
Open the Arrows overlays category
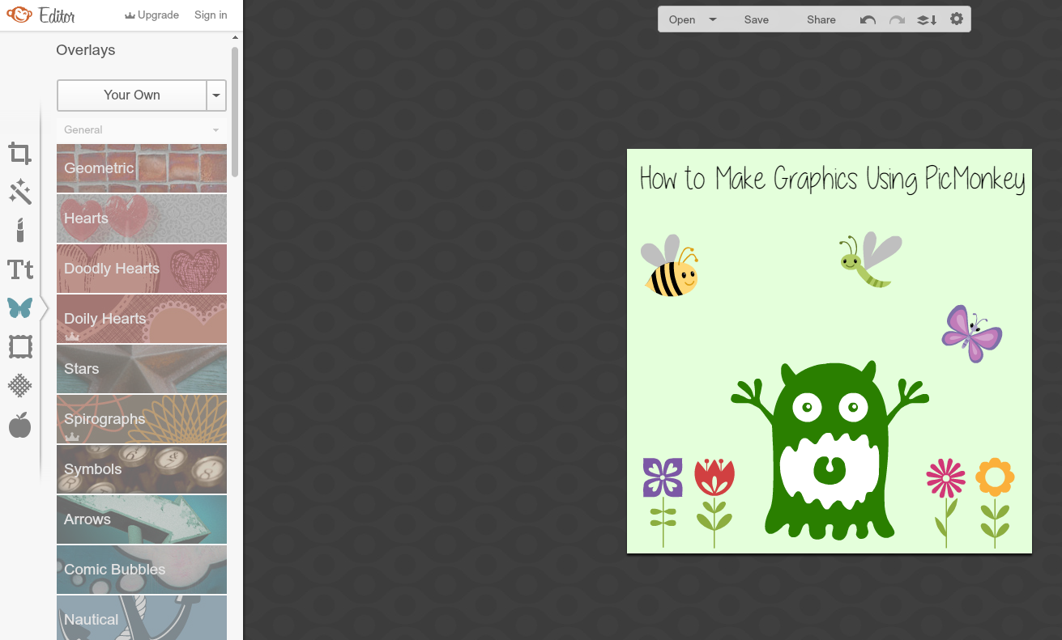click(142, 519)
